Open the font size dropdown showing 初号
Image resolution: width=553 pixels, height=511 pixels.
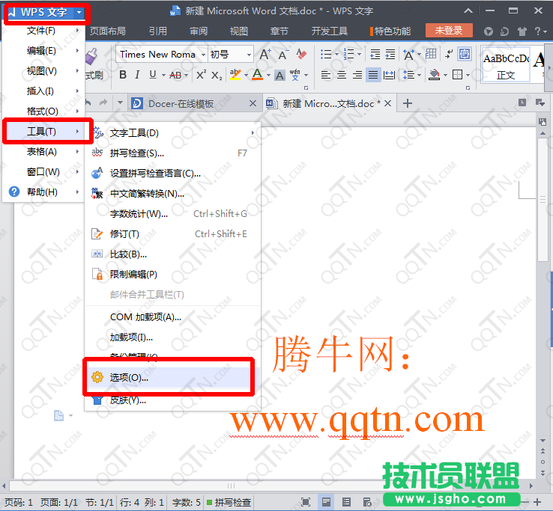(249, 55)
